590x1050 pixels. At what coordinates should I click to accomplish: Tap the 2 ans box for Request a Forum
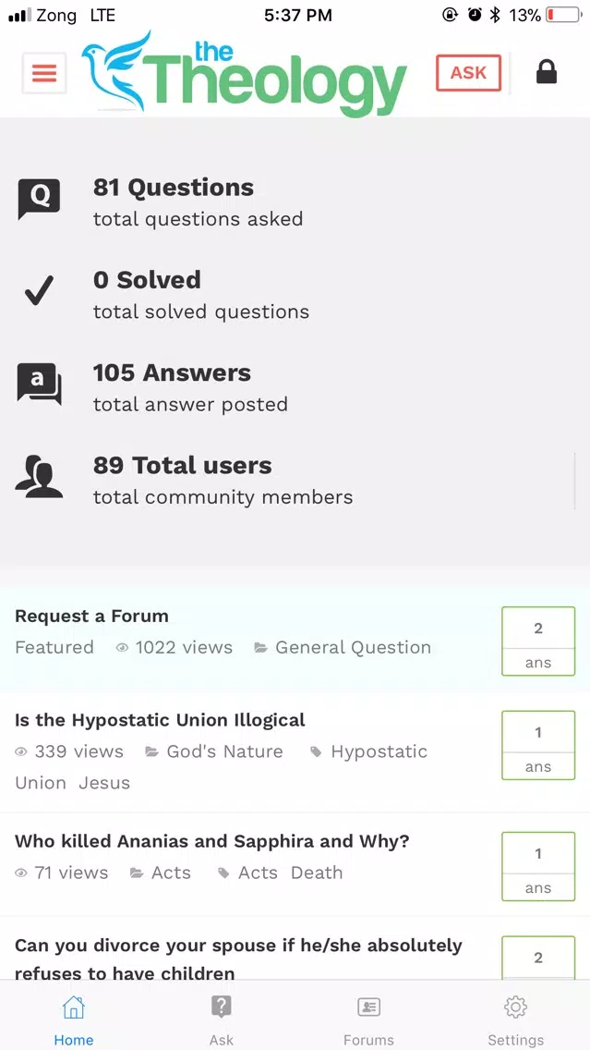[538, 641]
